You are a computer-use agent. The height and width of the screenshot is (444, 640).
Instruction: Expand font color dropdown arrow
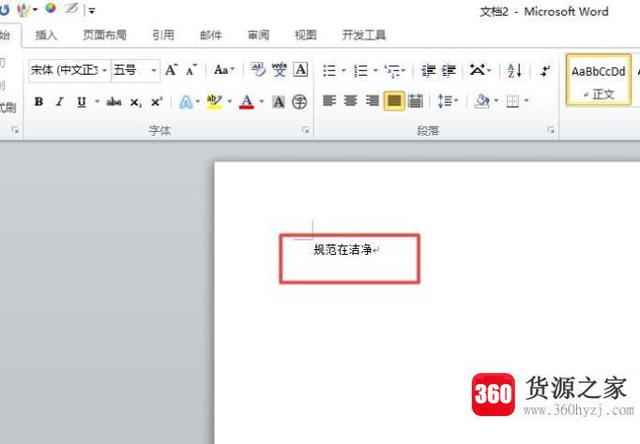click(x=262, y=101)
